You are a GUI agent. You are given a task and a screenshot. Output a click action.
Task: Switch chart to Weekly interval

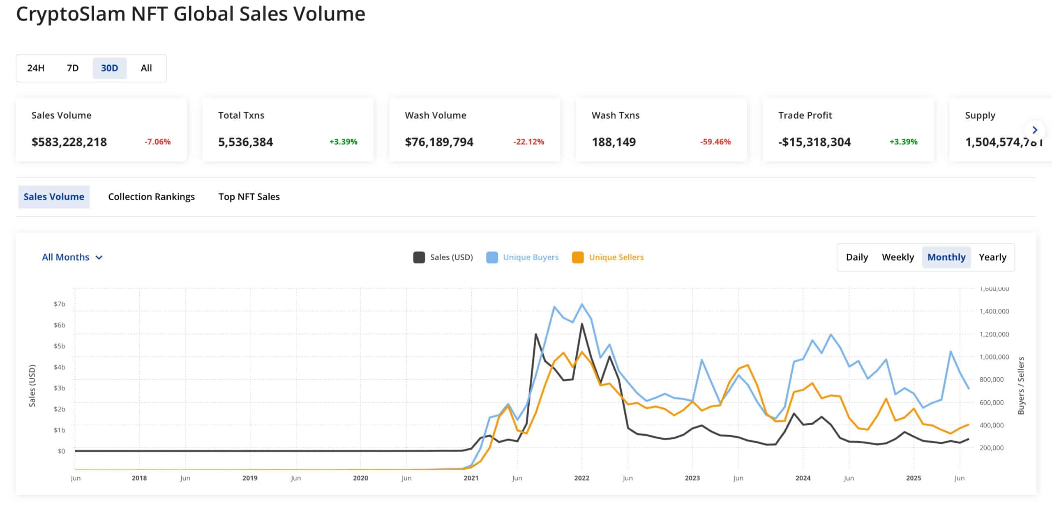898,257
